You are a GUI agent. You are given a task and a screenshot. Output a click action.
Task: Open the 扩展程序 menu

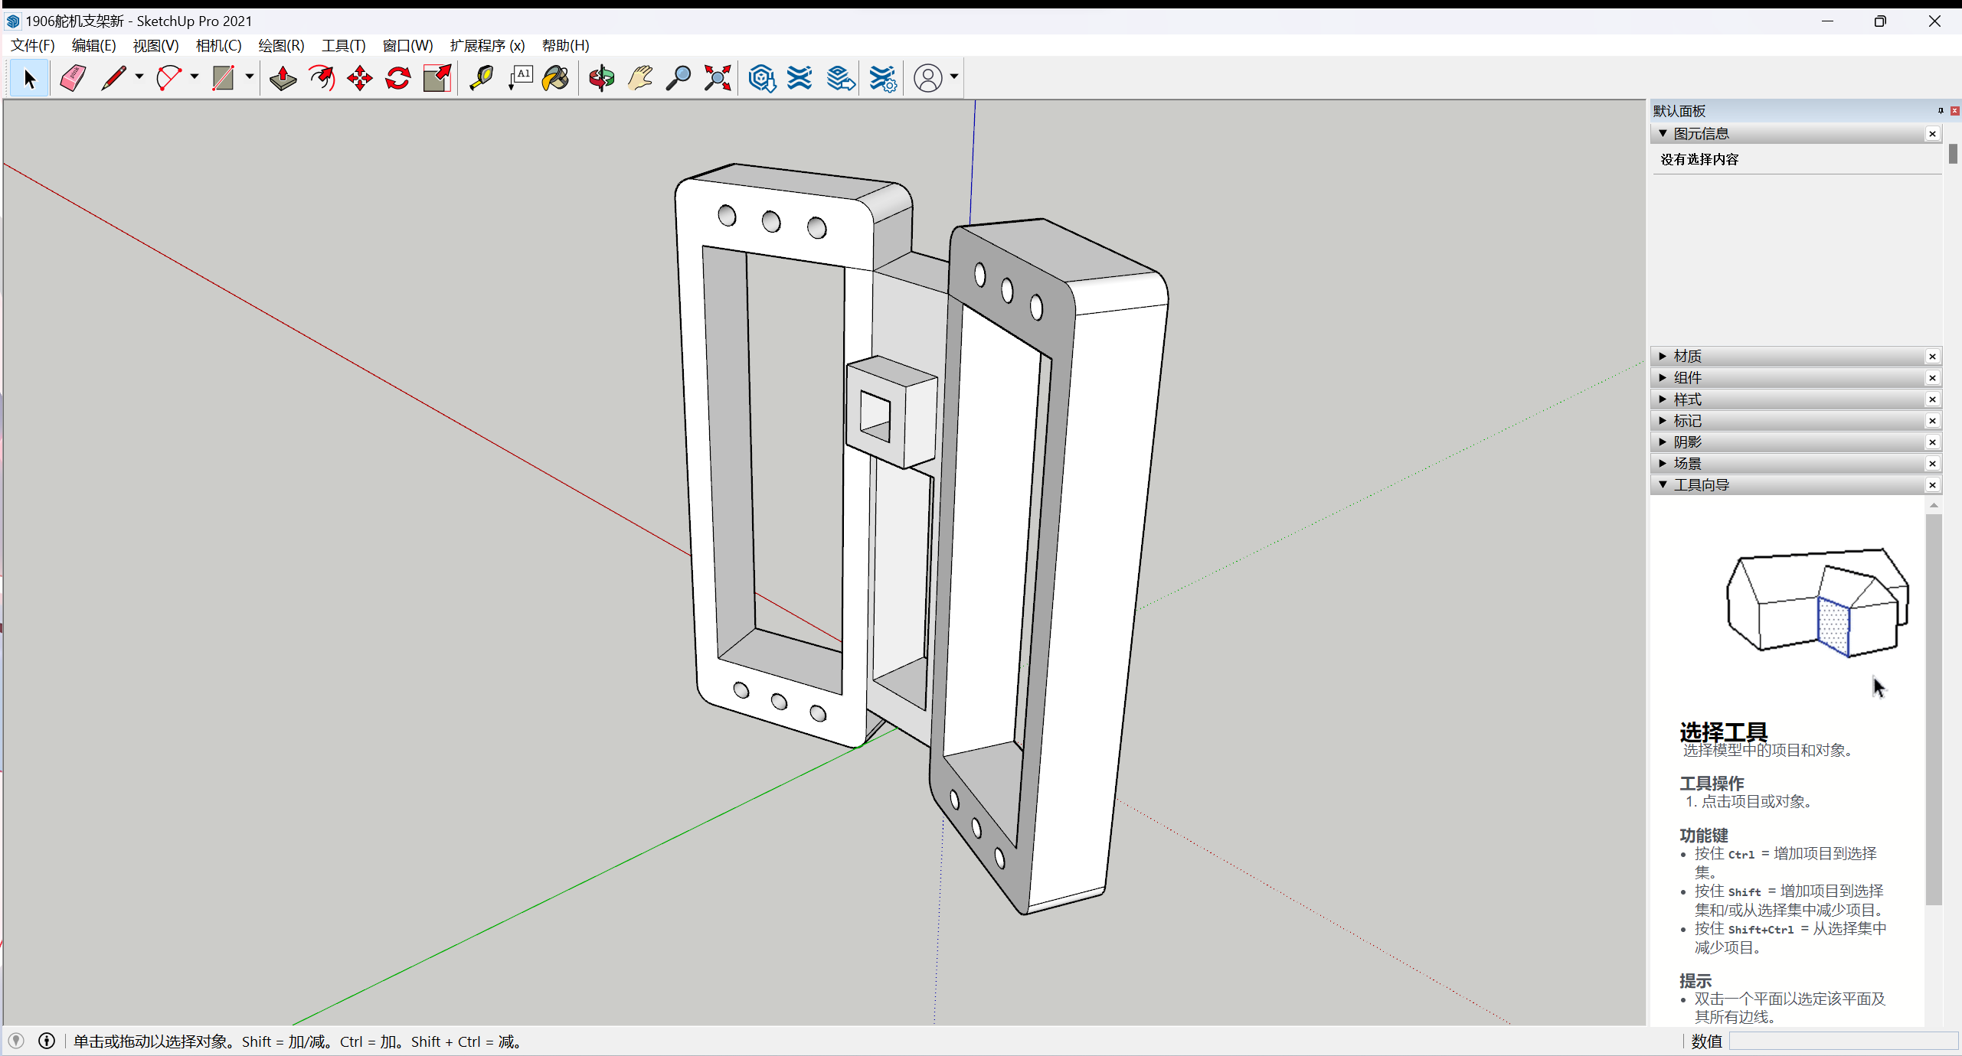pos(486,45)
